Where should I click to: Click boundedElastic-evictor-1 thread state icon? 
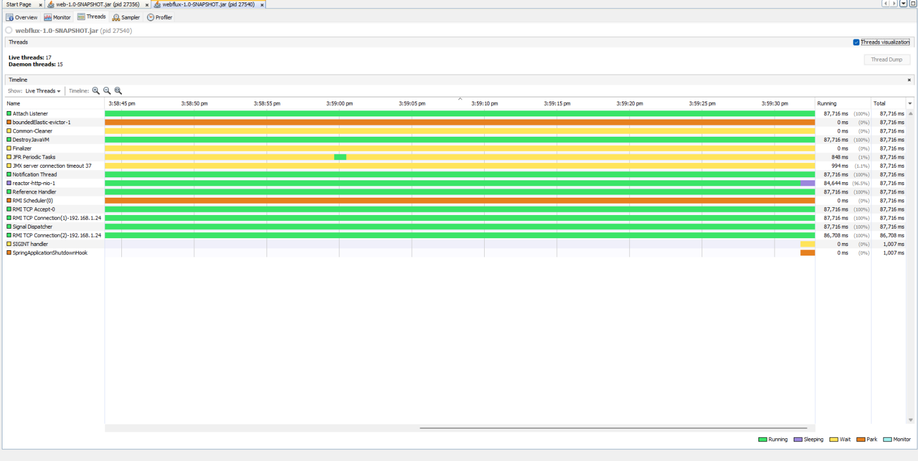(x=9, y=122)
